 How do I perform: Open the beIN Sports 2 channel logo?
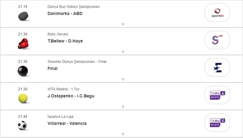point(217,122)
